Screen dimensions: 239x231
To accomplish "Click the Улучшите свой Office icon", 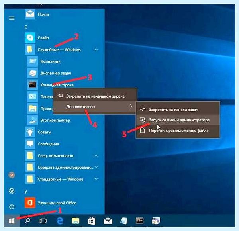I will coord(30,203).
